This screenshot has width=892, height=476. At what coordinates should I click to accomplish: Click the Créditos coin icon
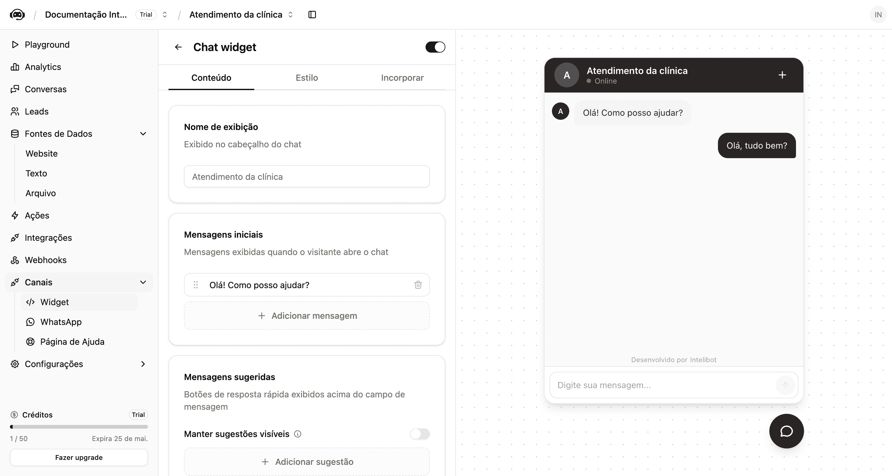pyautogui.click(x=14, y=414)
